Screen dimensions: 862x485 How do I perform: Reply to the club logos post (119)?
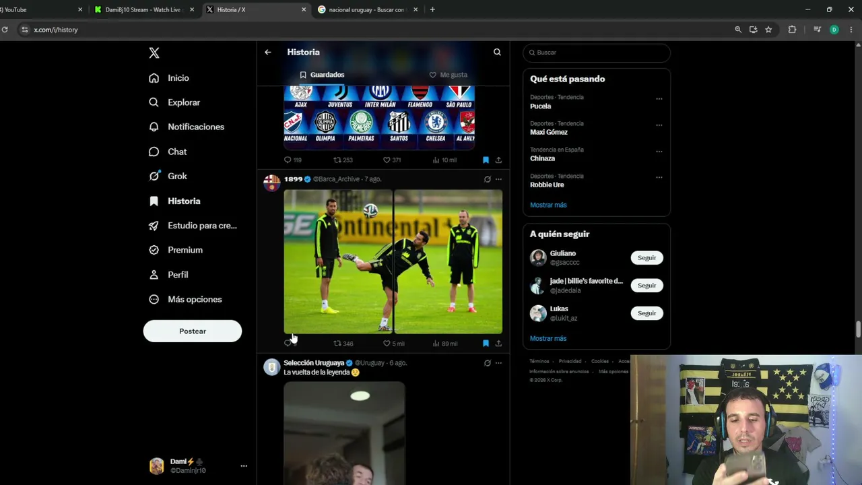pyautogui.click(x=293, y=160)
